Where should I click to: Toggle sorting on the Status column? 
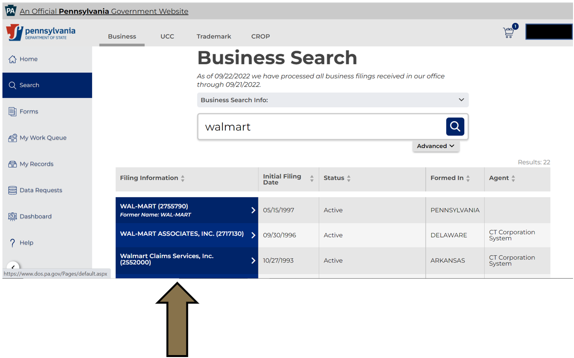pyautogui.click(x=348, y=178)
